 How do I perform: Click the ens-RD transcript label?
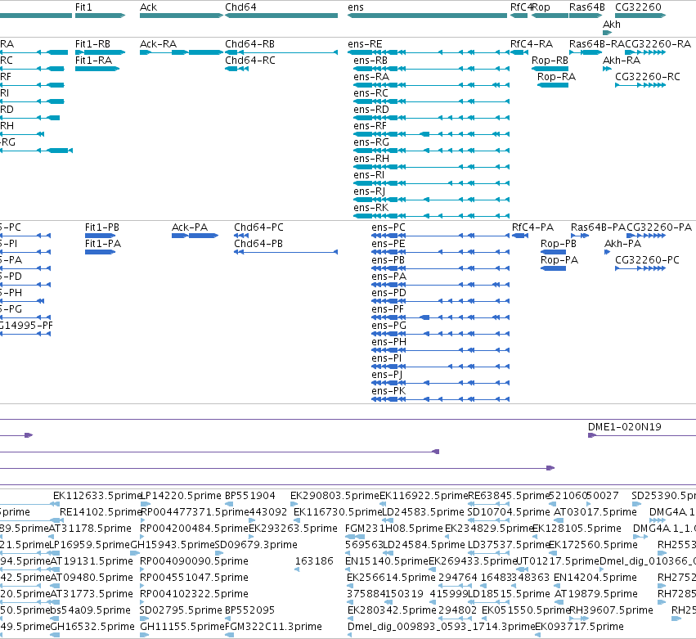(371, 110)
